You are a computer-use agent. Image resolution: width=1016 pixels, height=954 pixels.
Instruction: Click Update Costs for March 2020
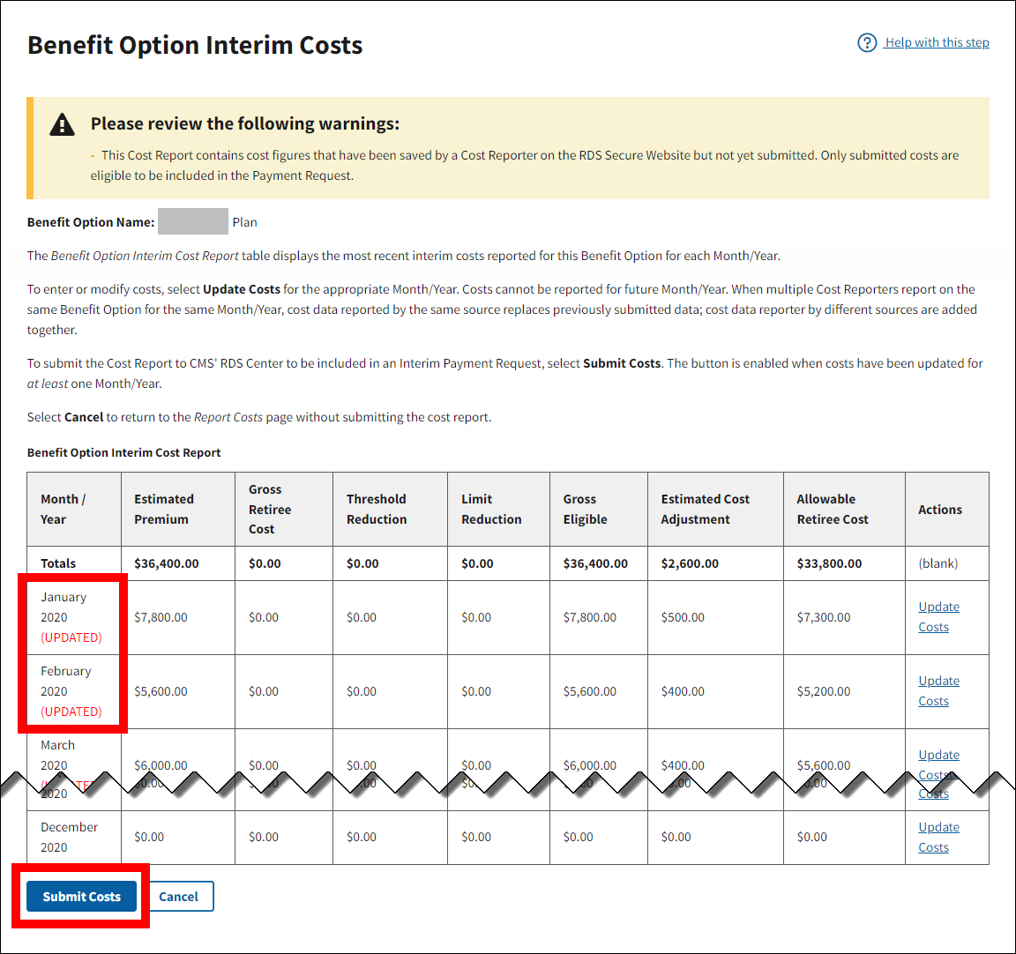coord(938,756)
